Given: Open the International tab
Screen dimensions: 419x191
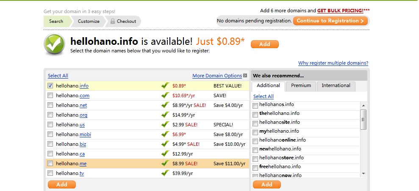Looking at the screenshot, I should coord(336,86).
